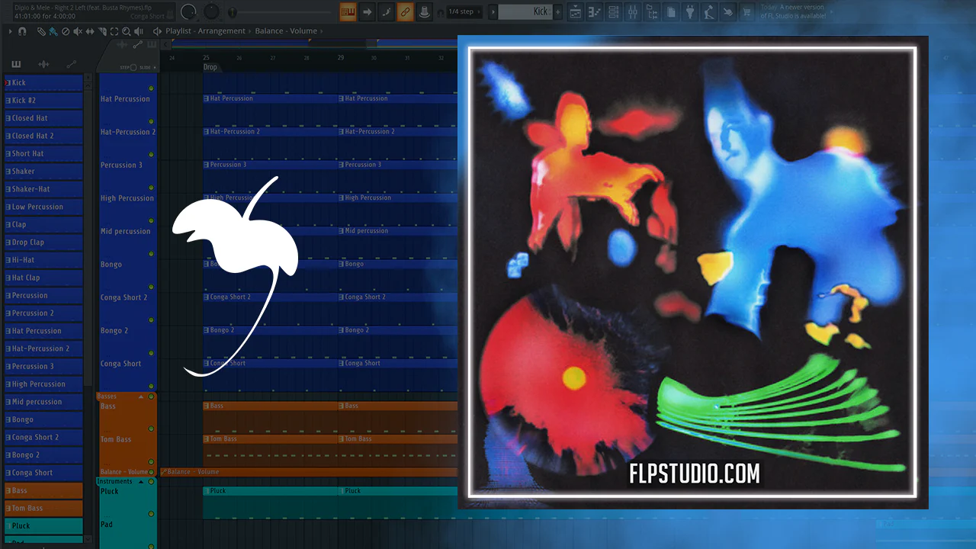Select the playlist Slice tool

tap(102, 31)
